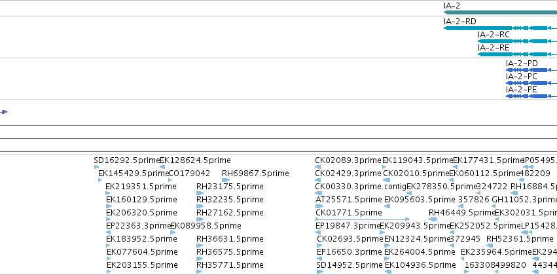Click the AT25571.5prime EST label
The height and width of the screenshot is (275, 557).
(348, 199)
